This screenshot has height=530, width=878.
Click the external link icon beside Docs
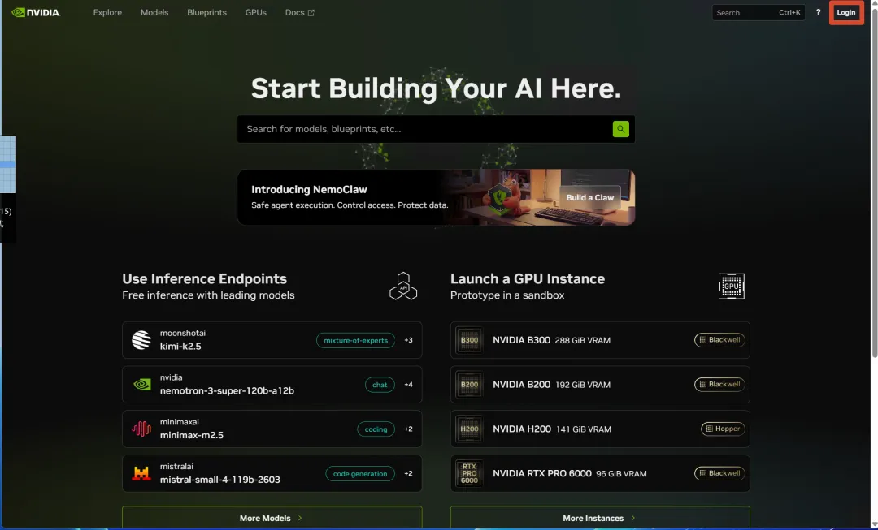click(x=311, y=13)
